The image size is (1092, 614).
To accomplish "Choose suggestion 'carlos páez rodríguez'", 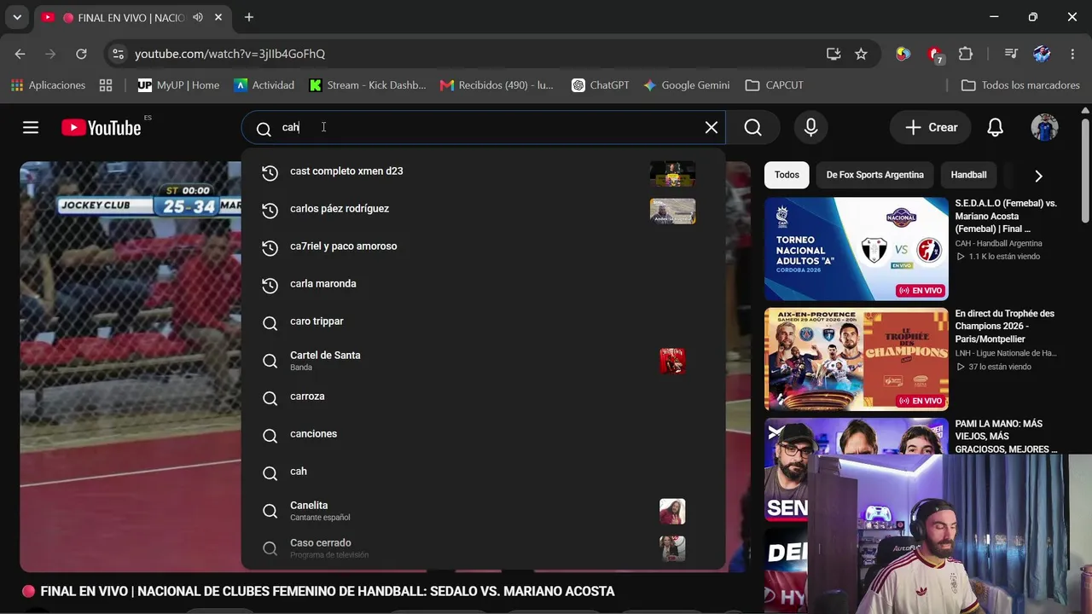I will coord(483,209).
